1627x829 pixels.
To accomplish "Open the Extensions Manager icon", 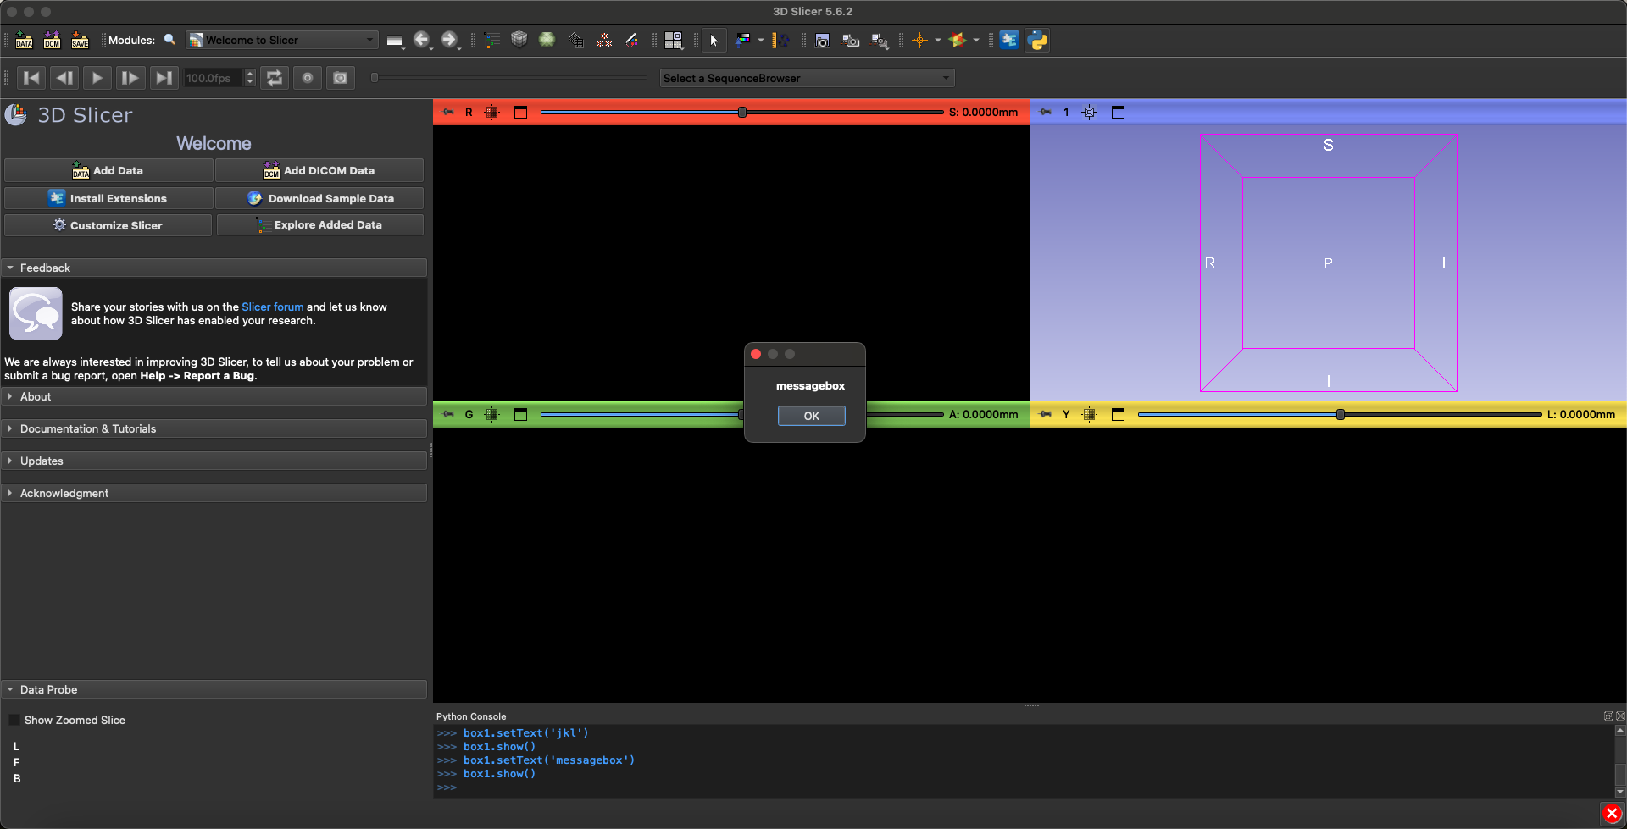I will (1008, 40).
